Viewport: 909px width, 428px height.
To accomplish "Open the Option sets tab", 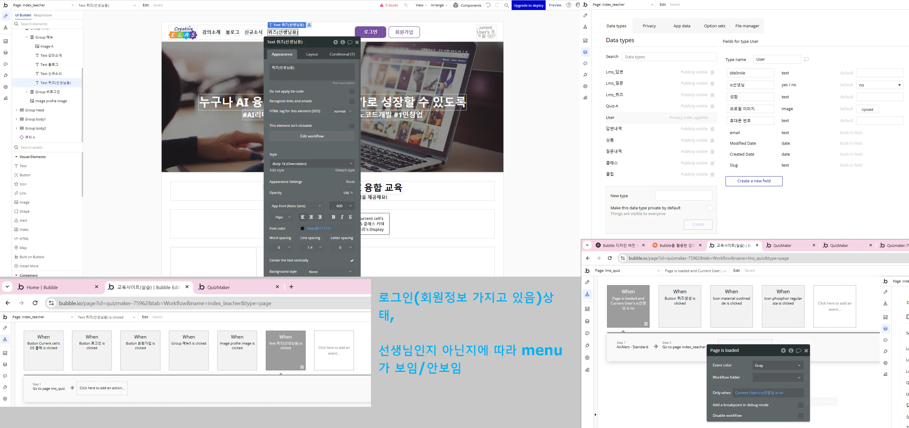I will [x=715, y=26].
